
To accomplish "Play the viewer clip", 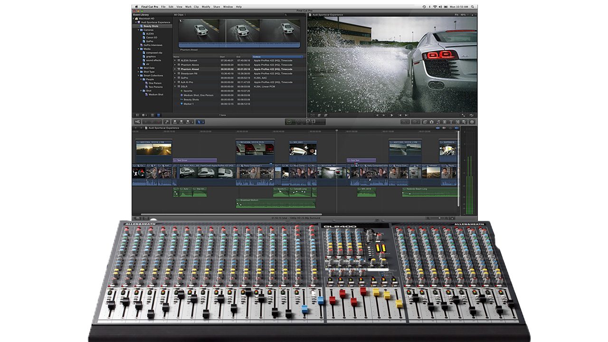I will (x=391, y=115).
